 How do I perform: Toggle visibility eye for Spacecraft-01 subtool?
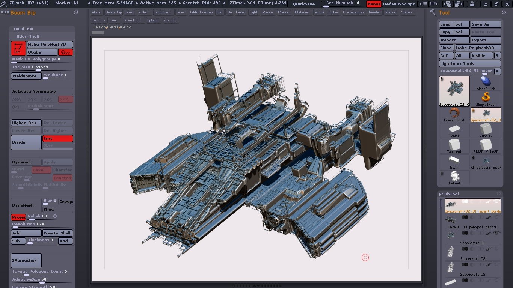coord(497,233)
